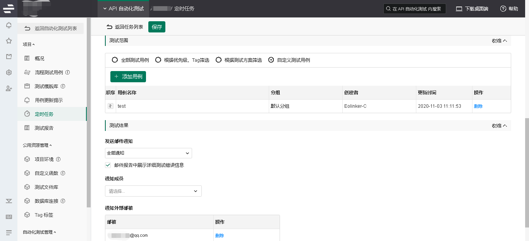529x241 pixels.
Task: Click the help question mark icon
Action: [x=503, y=8]
